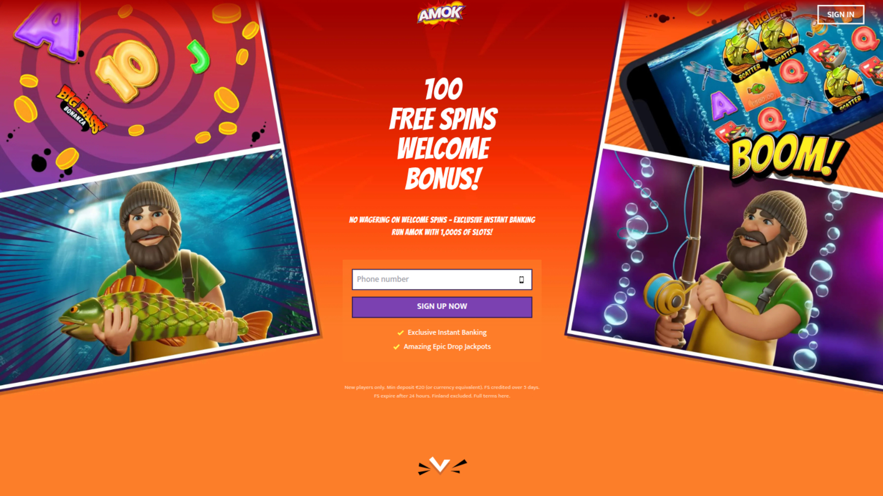Image resolution: width=883 pixels, height=496 pixels.
Task: Click the Exclusive Instant Banking text
Action: click(x=447, y=333)
